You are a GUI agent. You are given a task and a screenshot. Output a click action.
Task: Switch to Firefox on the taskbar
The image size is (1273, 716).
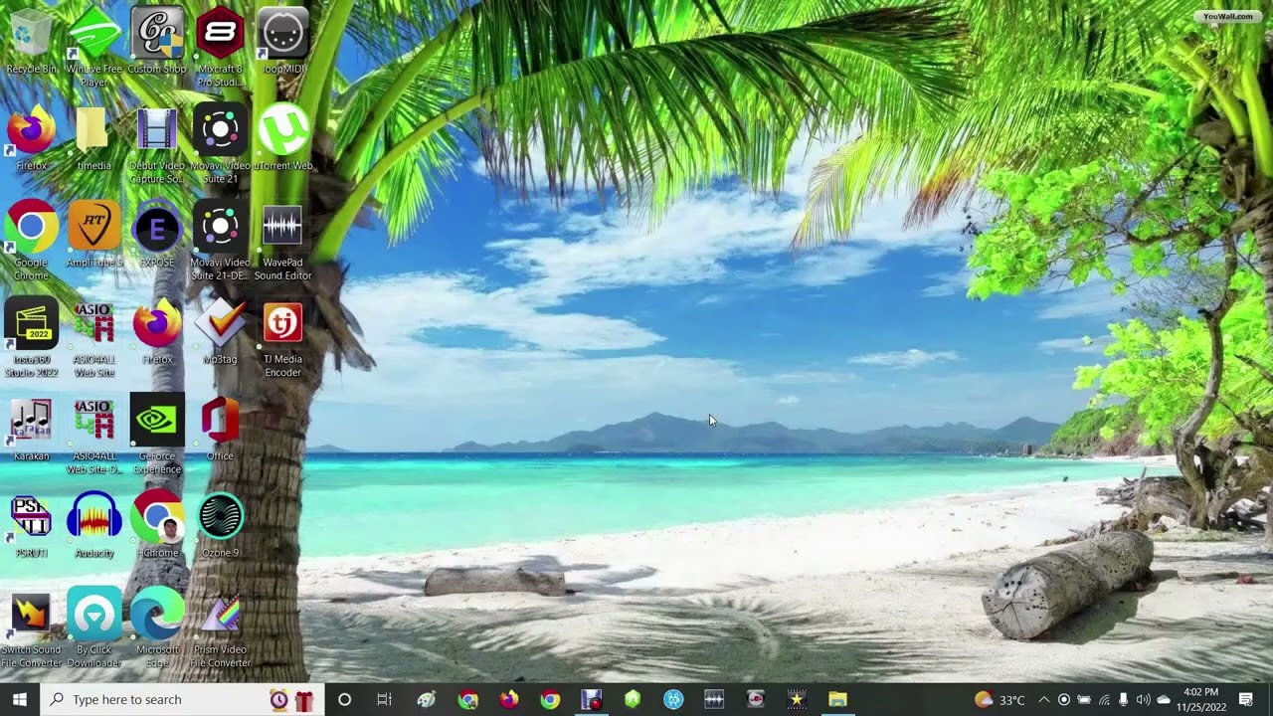click(x=508, y=699)
